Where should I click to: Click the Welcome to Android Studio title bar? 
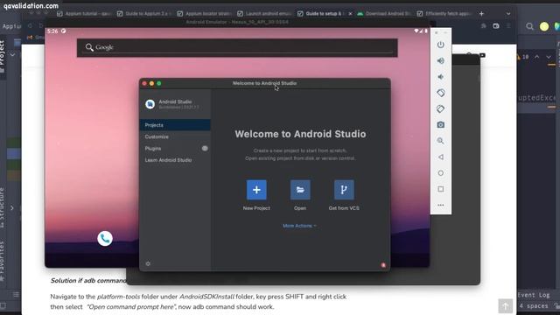click(264, 83)
